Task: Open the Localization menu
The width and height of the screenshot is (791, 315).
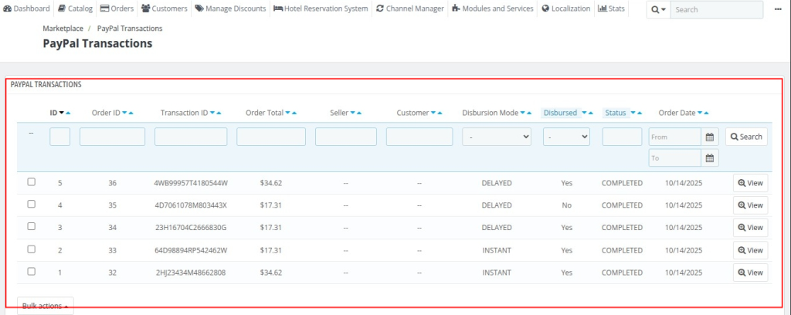Action: (x=566, y=8)
